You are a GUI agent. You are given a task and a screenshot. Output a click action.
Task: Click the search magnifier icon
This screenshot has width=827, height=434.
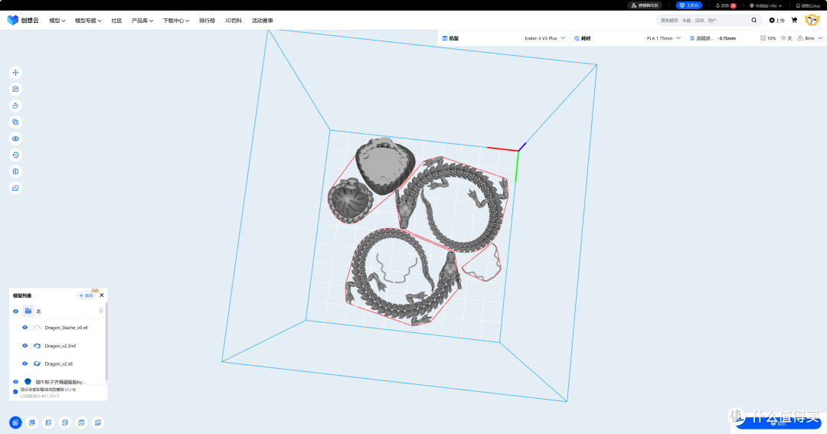(754, 20)
